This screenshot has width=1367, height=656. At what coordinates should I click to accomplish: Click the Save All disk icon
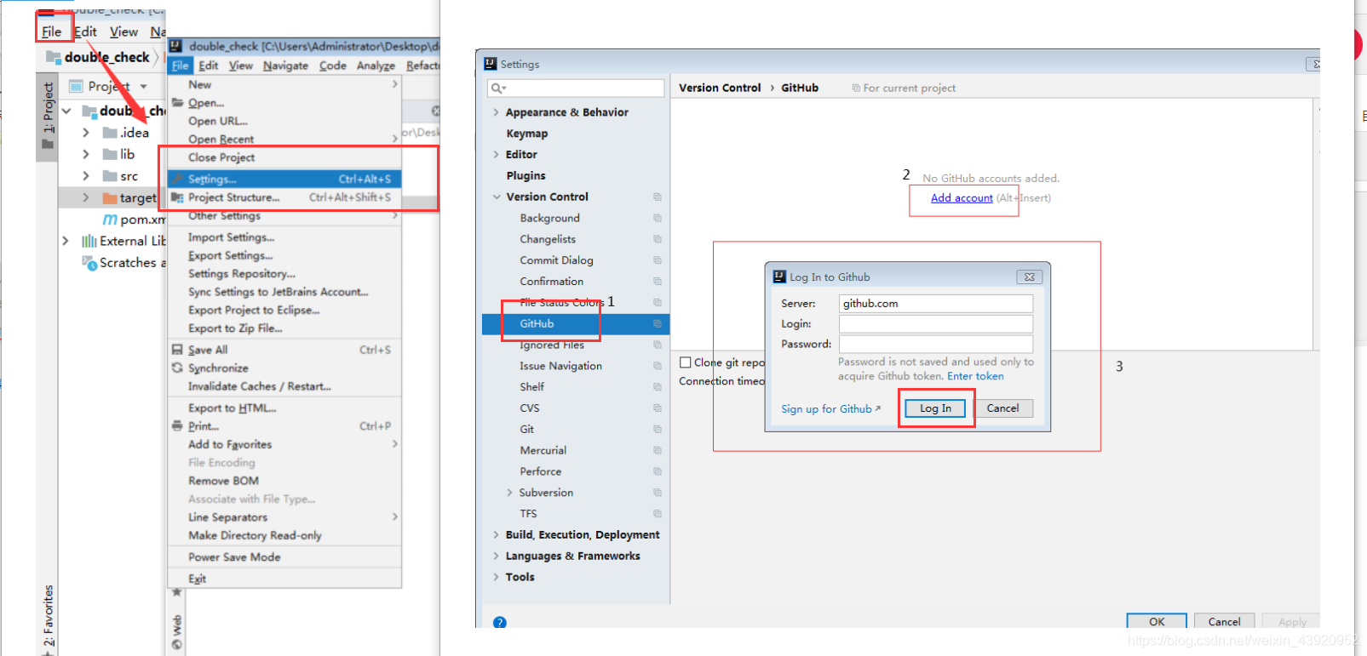pyautogui.click(x=177, y=350)
